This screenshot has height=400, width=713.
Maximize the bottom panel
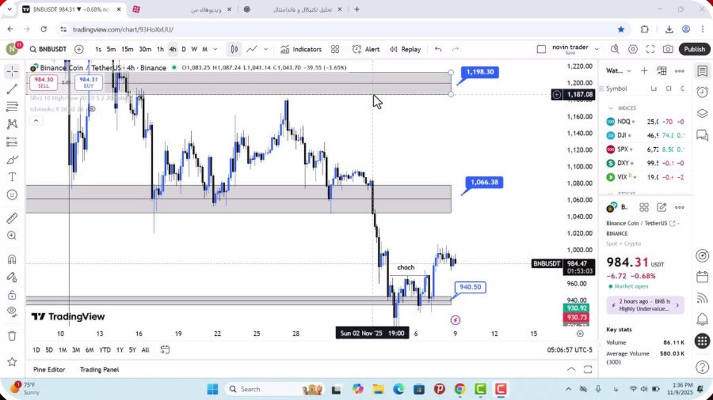(x=588, y=369)
